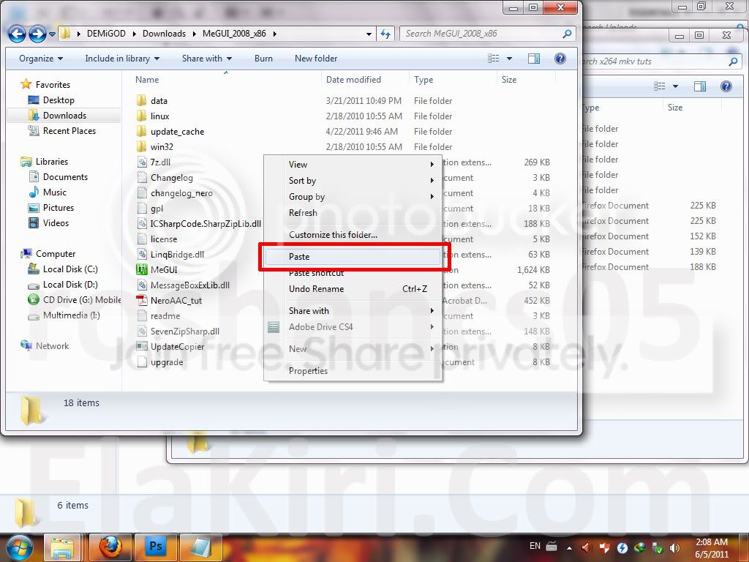The image size is (749, 562).
Task: Sort by Date modified column header
Action: [353, 79]
